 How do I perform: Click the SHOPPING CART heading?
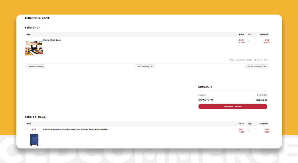(x=37, y=18)
